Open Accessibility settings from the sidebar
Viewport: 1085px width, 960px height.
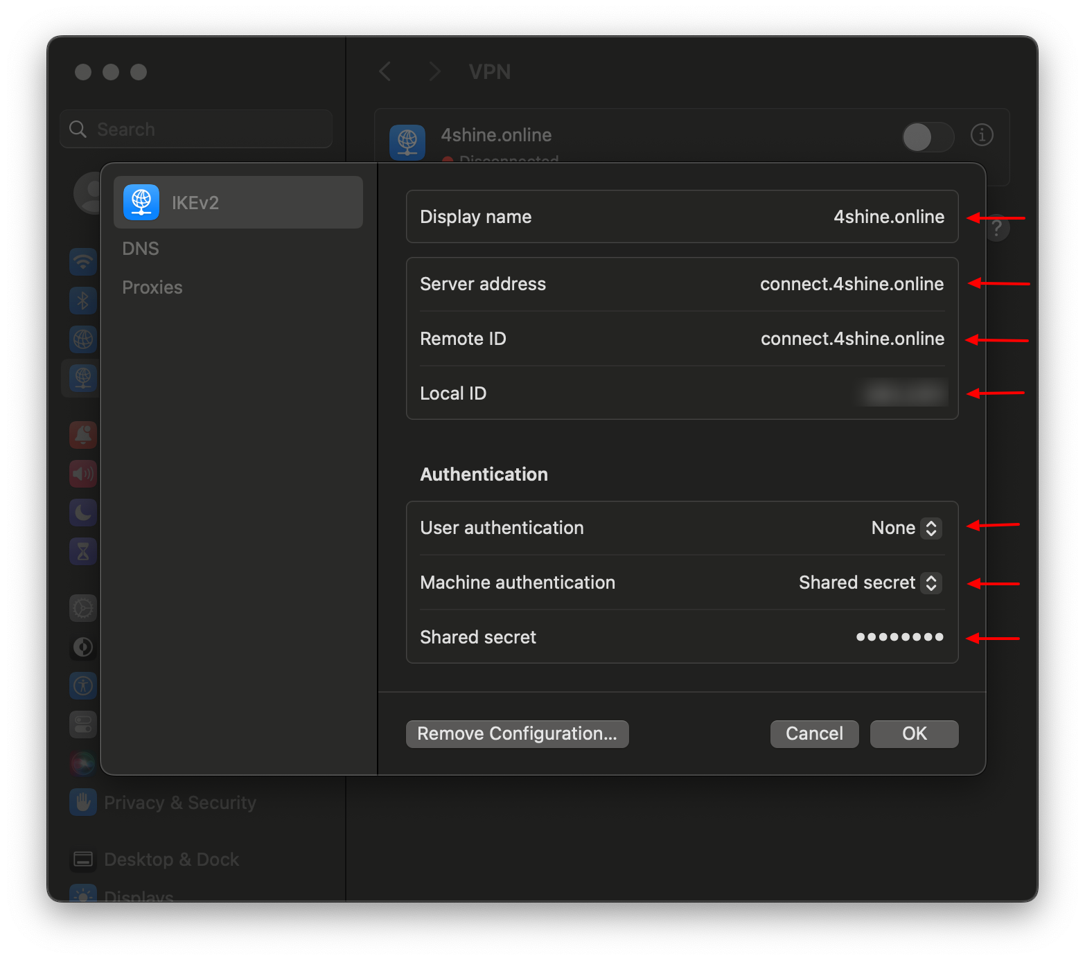coord(82,686)
